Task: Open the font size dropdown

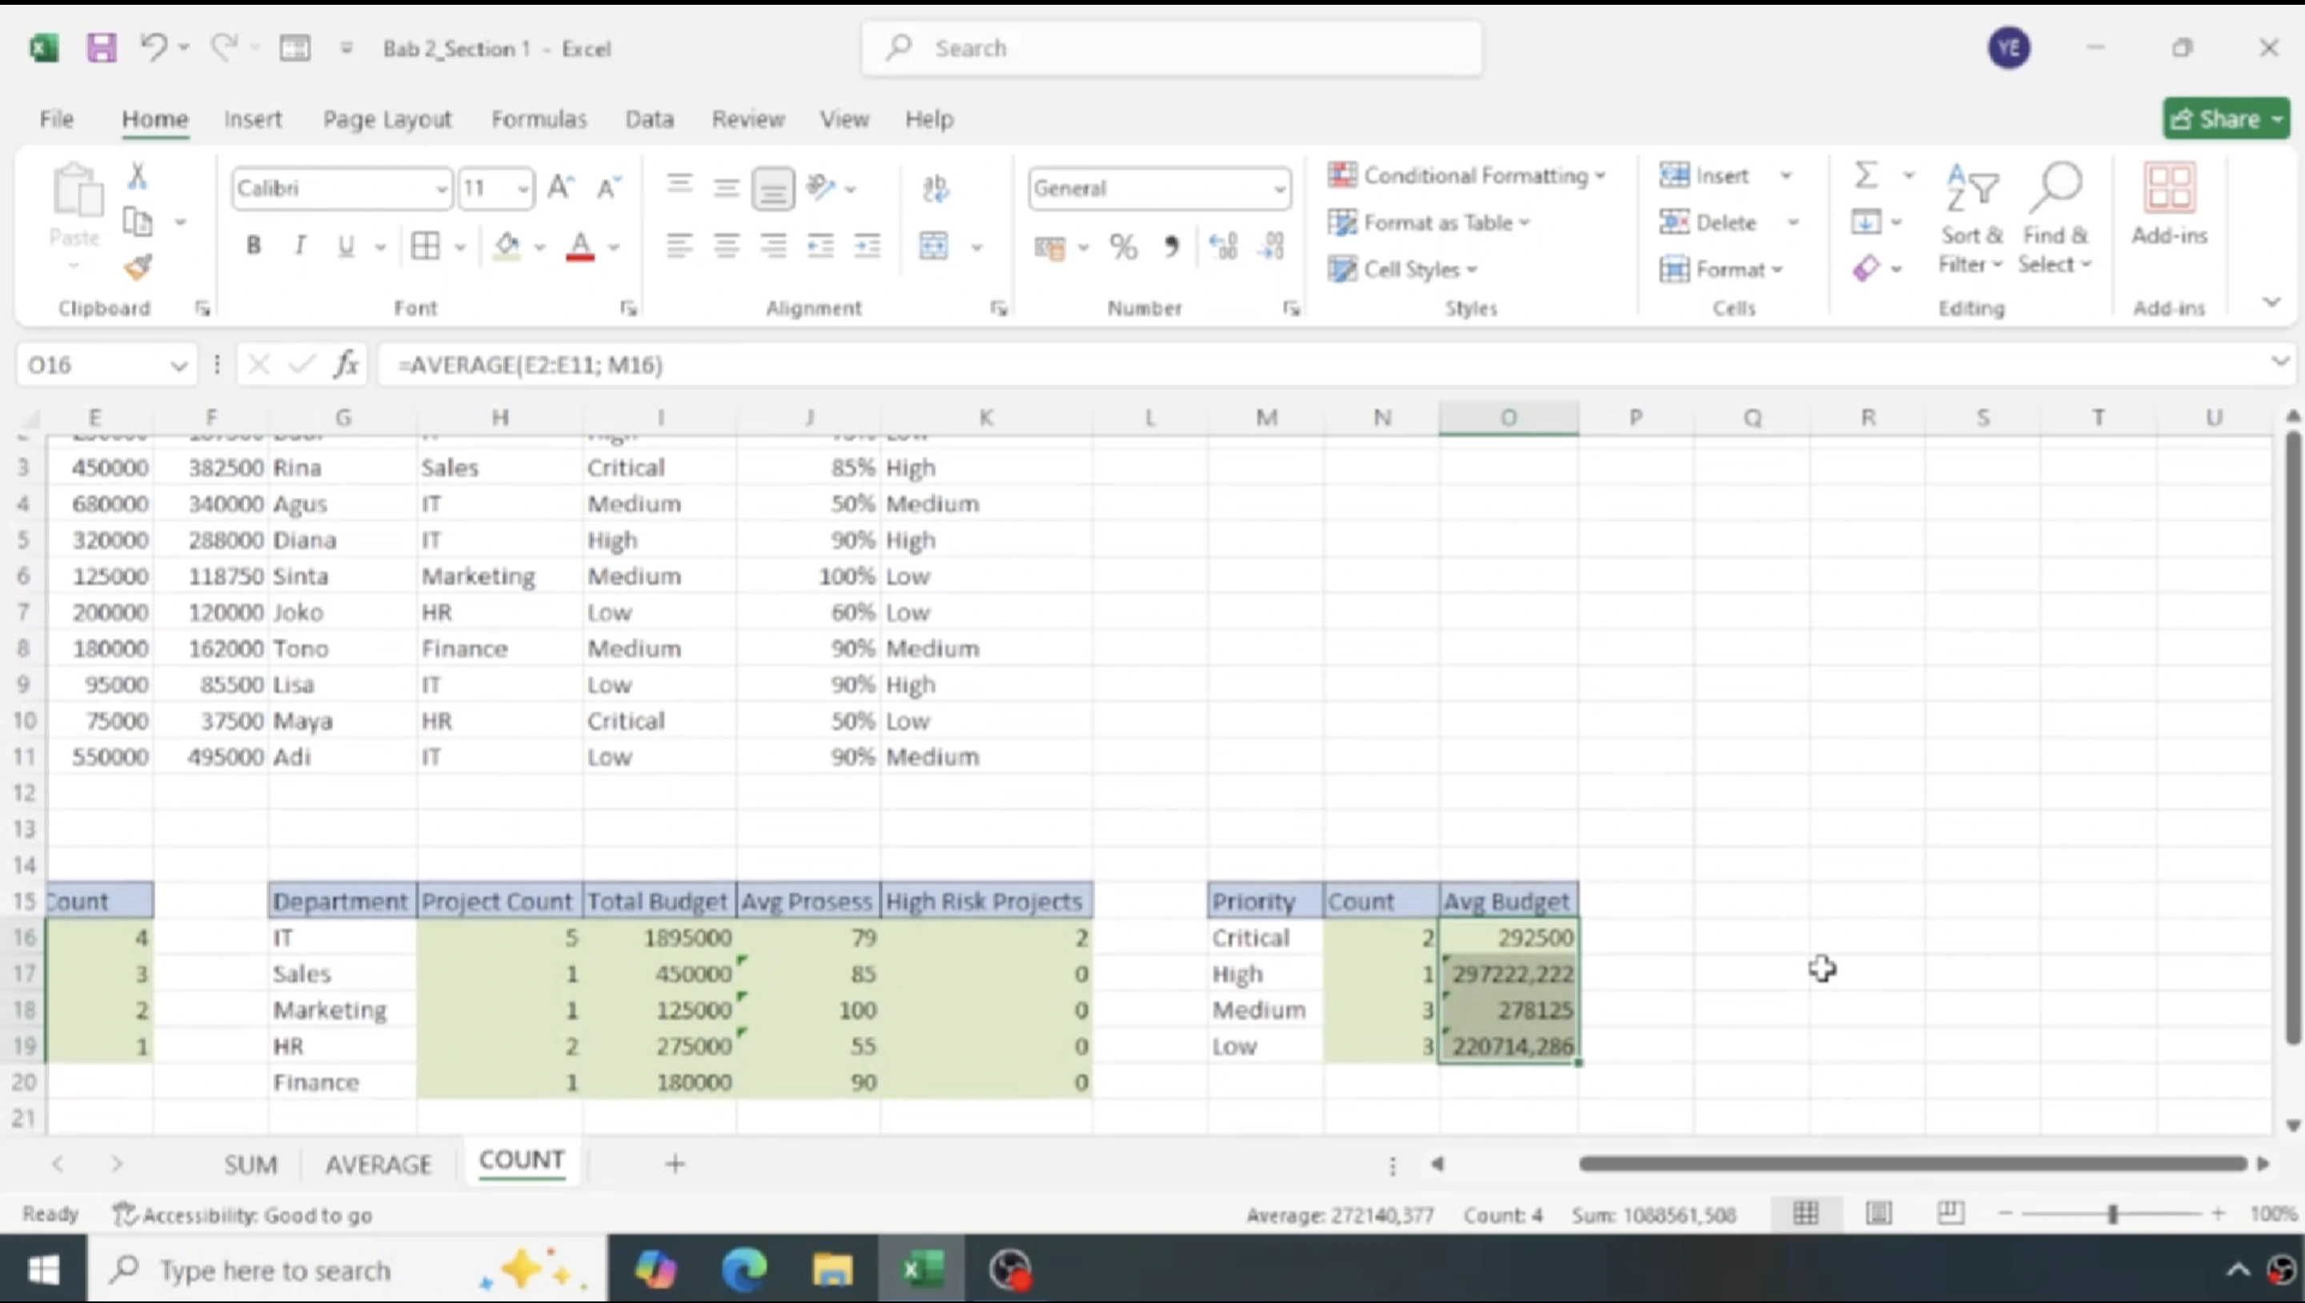Action: click(522, 188)
